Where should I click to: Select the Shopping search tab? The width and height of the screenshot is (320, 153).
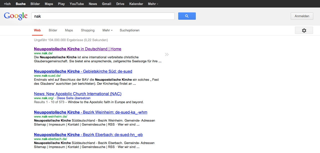(88, 30)
